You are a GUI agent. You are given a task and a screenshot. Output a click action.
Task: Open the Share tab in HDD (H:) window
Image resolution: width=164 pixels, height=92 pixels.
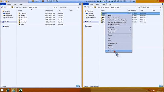(15, 4)
